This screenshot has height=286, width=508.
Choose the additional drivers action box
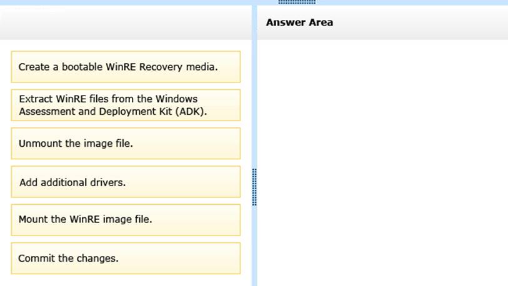[125, 182]
